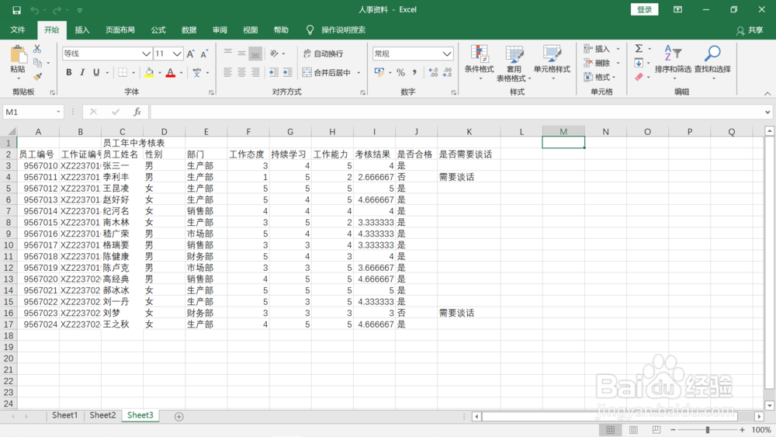Click the 共享 (Share) button
This screenshot has width=776, height=437.
pos(750,30)
